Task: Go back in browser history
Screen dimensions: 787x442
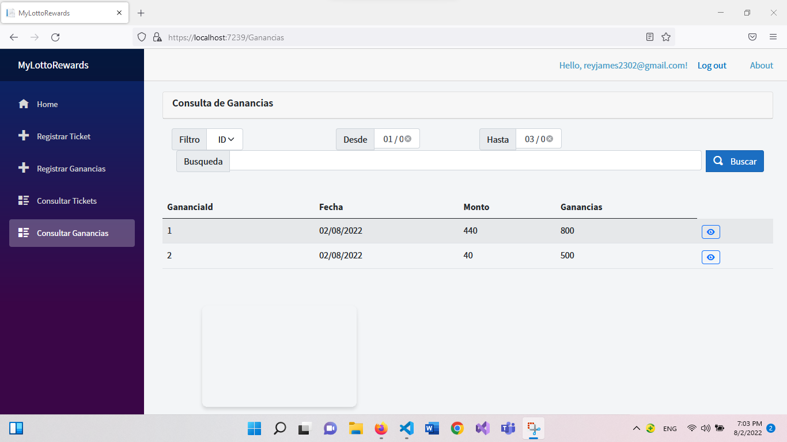Action: (14, 37)
